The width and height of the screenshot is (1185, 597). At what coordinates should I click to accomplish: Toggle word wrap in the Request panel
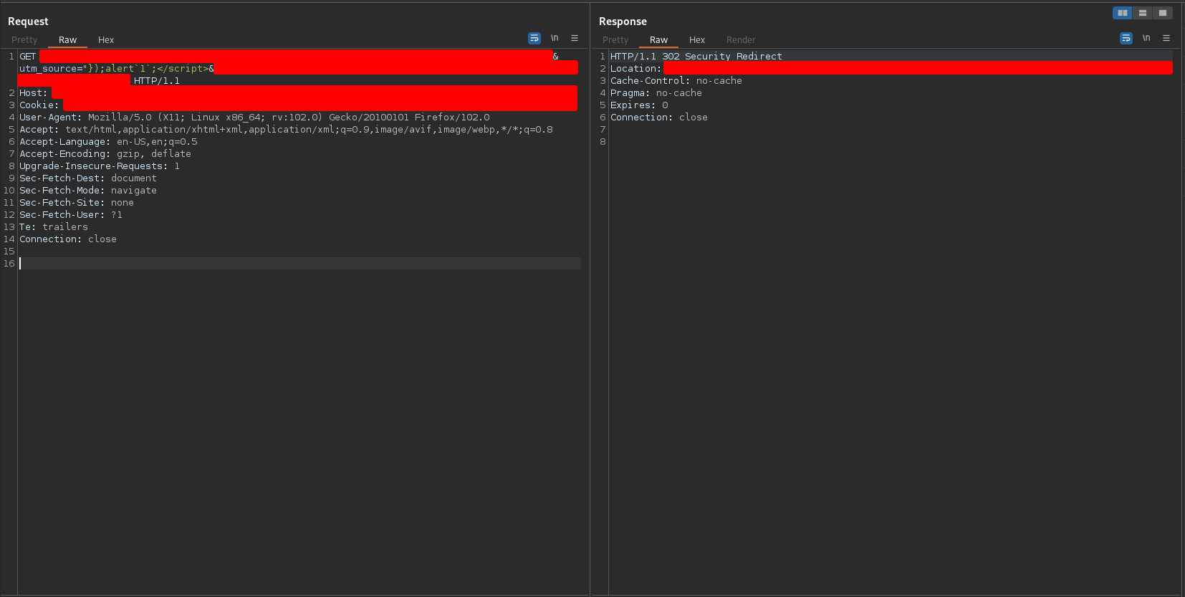[x=534, y=38]
